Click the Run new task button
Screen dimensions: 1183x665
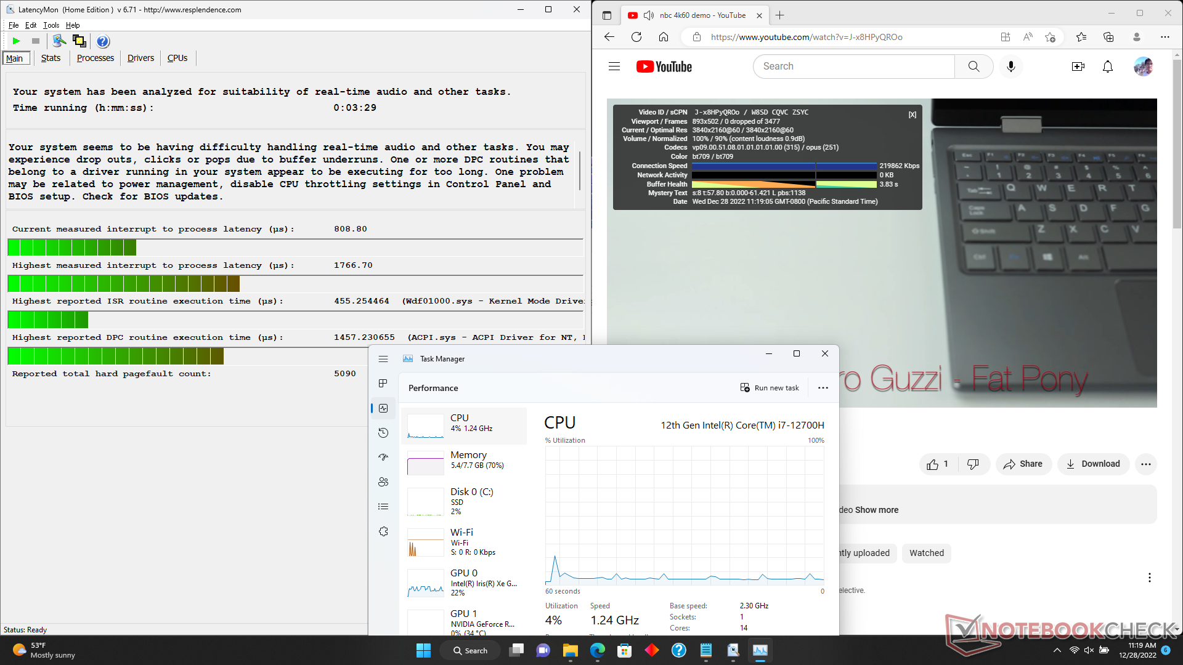tap(770, 388)
